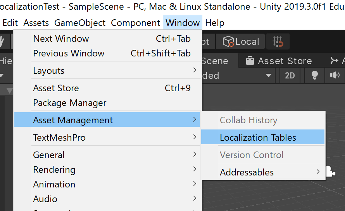Toggle the grid snapping magnet icon
The image size is (345, 211).
[278, 42]
